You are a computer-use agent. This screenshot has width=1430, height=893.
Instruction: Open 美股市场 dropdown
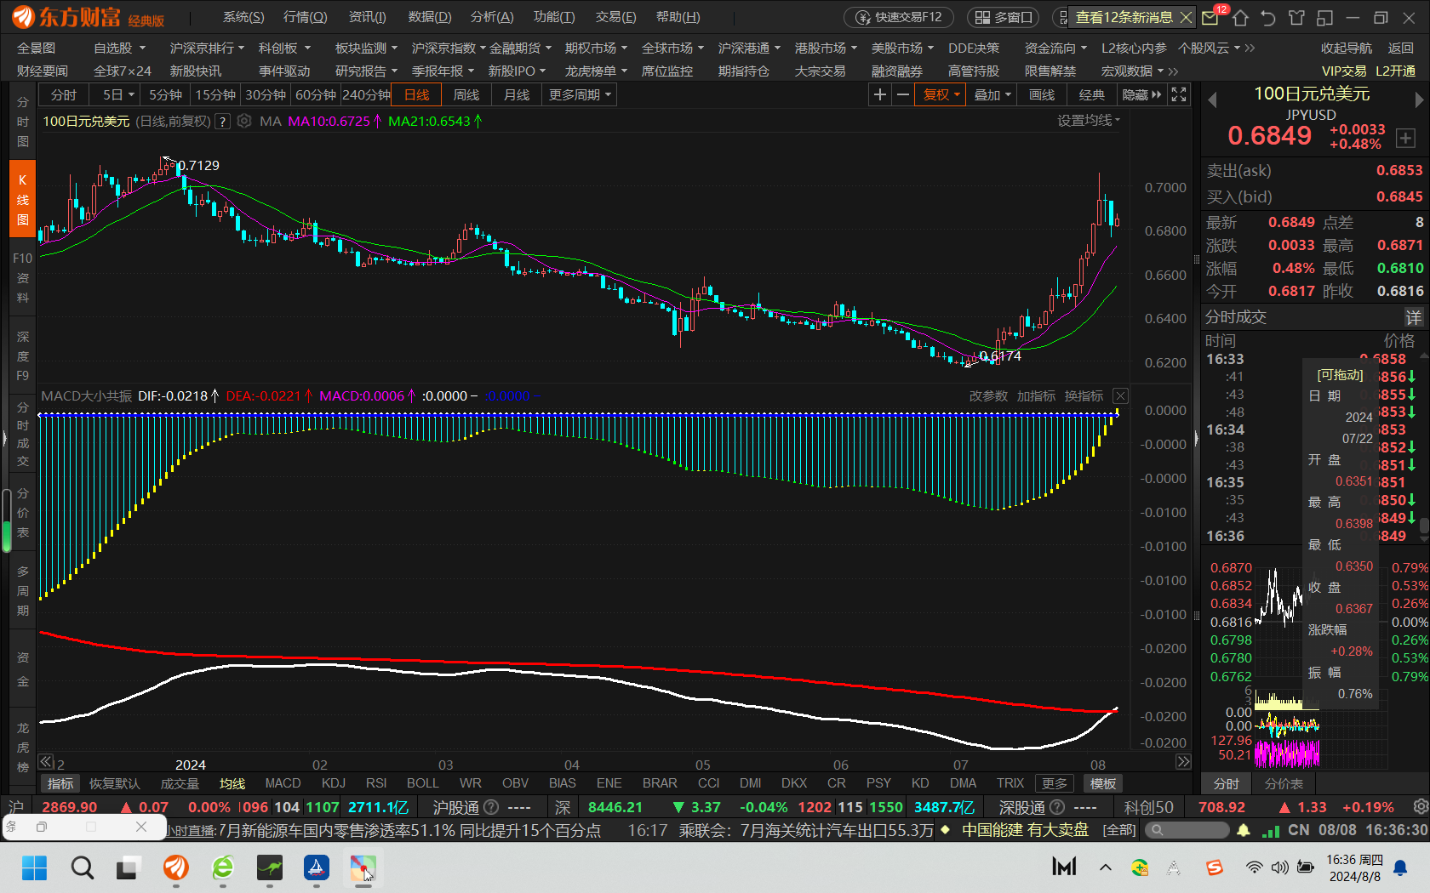click(902, 48)
